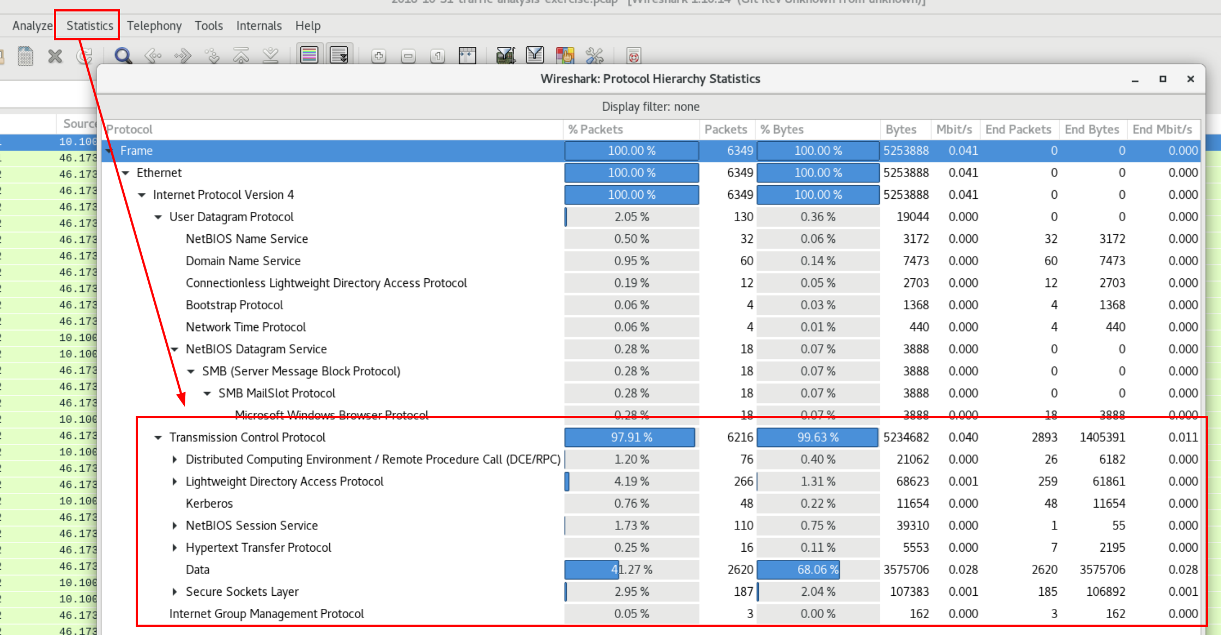Sort by the Mbit/s column header
The height and width of the screenshot is (635, 1221).
[x=956, y=130]
